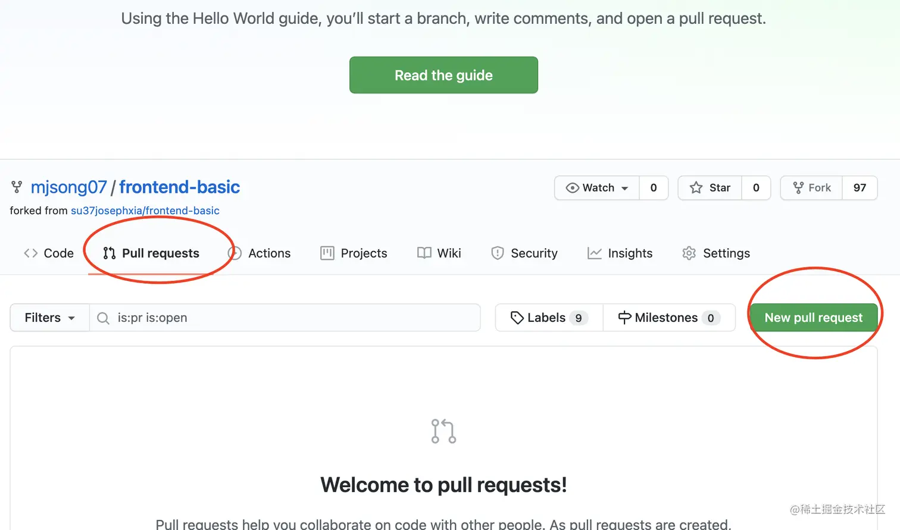900x530 pixels.
Task: Click the fork icon beside mjsong07
Action: [x=17, y=187]
